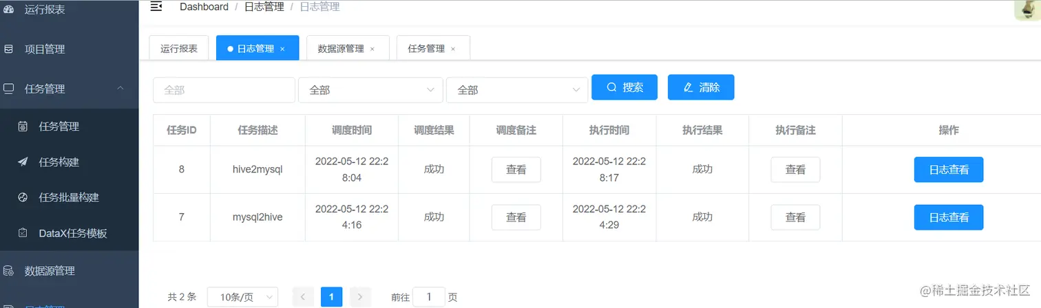
Task: Click the 共 2 条 total count text
Action: tap(182, 297)
